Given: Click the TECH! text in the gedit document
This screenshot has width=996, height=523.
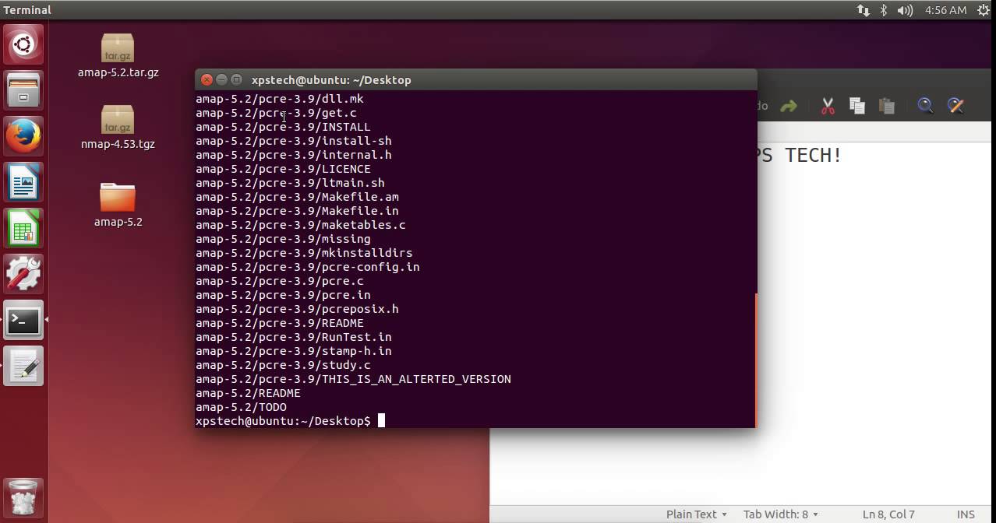Looking at the screenshot, I should click(814, 155).
